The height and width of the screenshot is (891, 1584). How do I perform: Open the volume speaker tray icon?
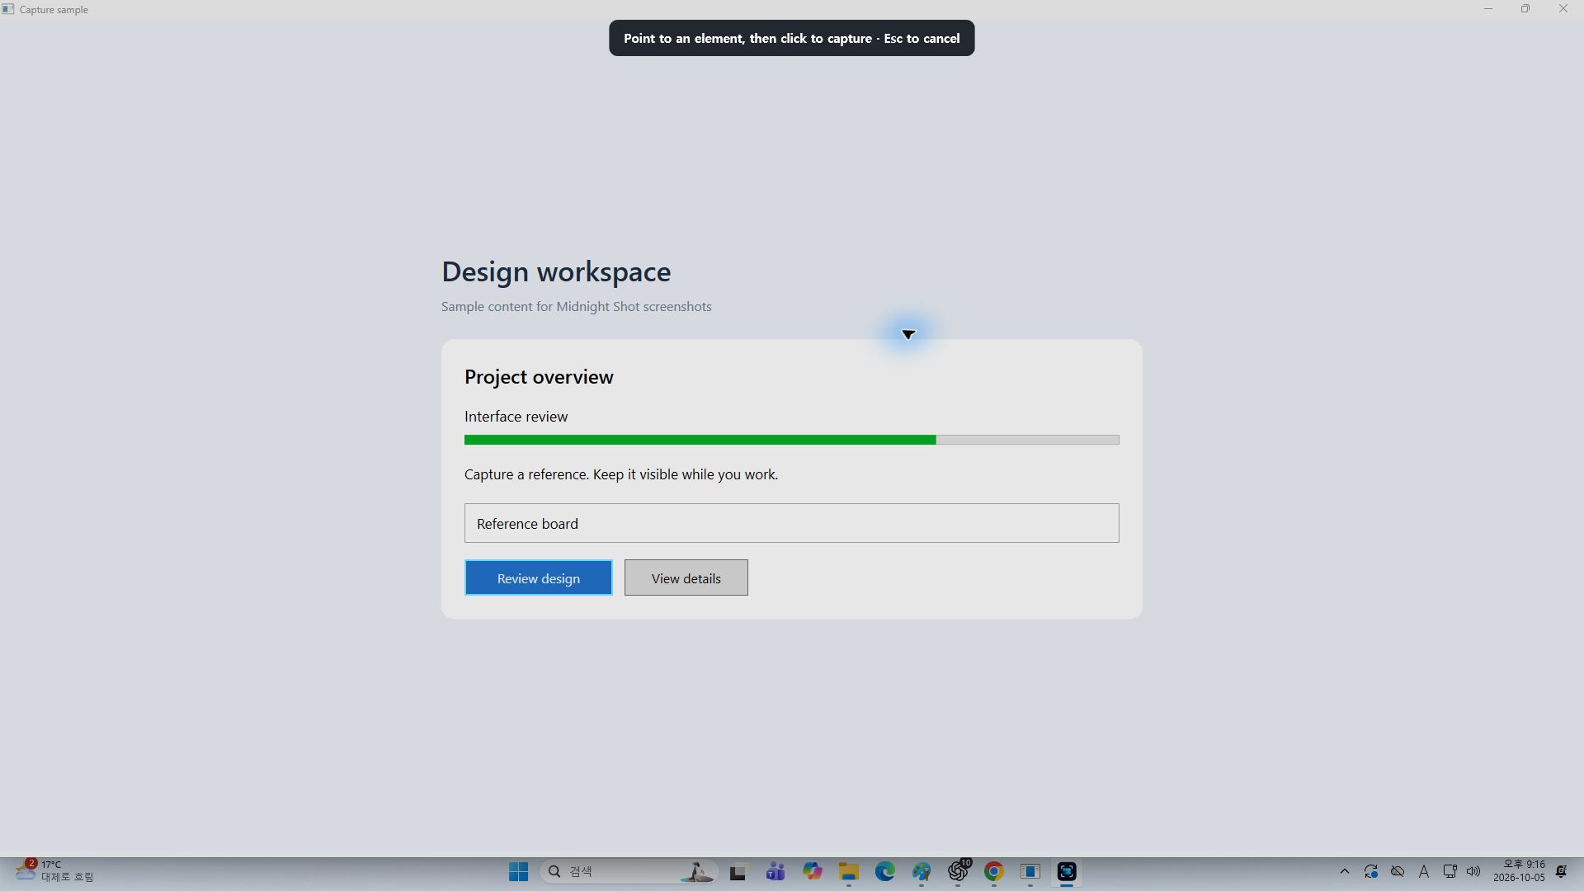[1473, 871]
